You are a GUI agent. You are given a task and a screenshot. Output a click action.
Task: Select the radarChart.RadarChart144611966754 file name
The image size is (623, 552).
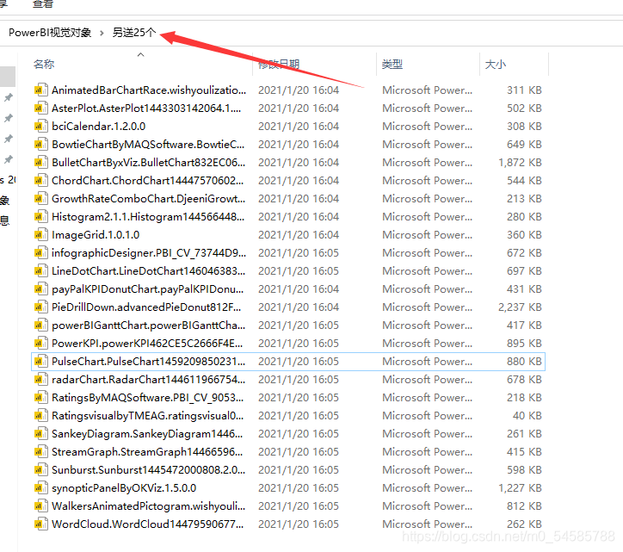[149, 380]
